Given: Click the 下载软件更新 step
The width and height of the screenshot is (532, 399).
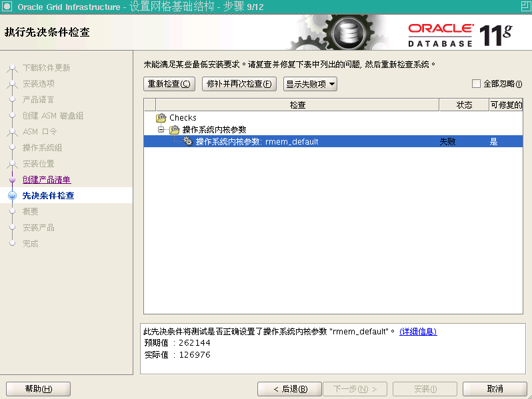Looking at the screenshot, I should click(46, 68).
